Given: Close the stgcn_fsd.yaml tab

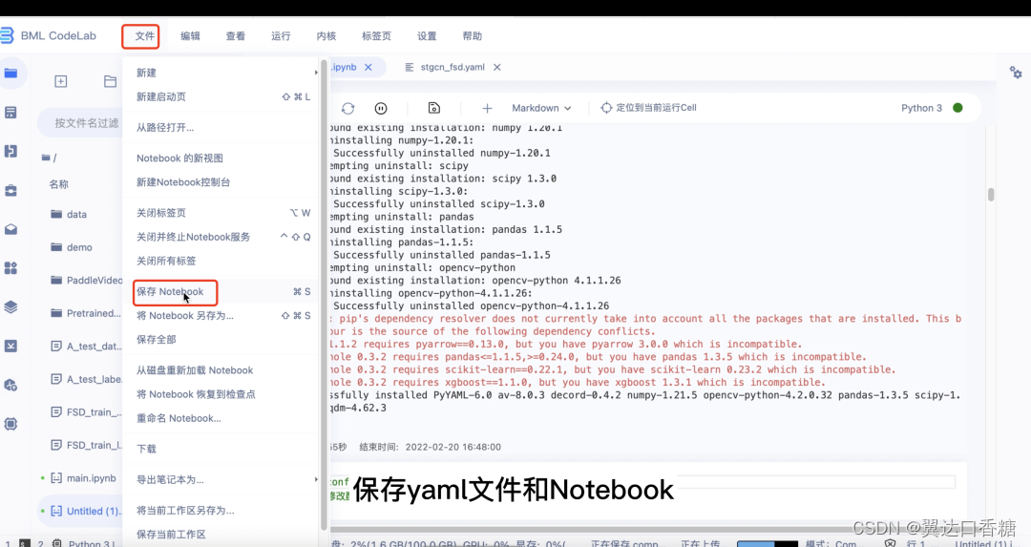Looking at the screenshot, I should [x=497, y=67].
